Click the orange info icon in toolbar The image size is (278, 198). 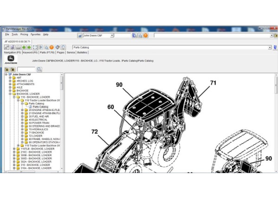[x=51, y=47]
